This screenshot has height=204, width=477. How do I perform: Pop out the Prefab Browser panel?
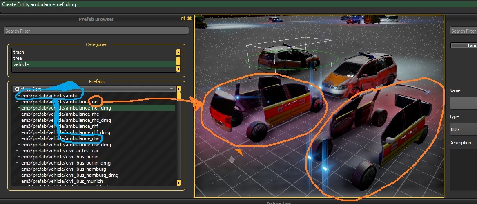(x=183, y=18)
